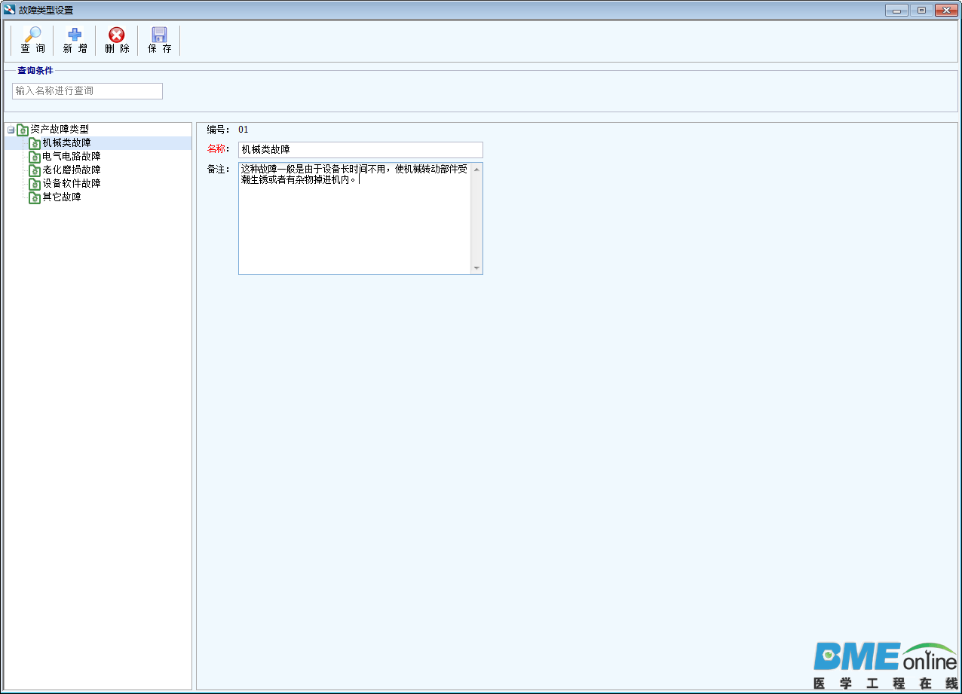Click the icon beside 资产故障类型 root node

[23, 130]
